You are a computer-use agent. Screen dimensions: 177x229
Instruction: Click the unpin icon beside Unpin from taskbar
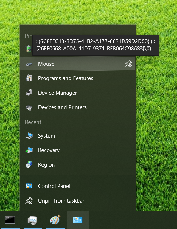[x=29, y=201]
